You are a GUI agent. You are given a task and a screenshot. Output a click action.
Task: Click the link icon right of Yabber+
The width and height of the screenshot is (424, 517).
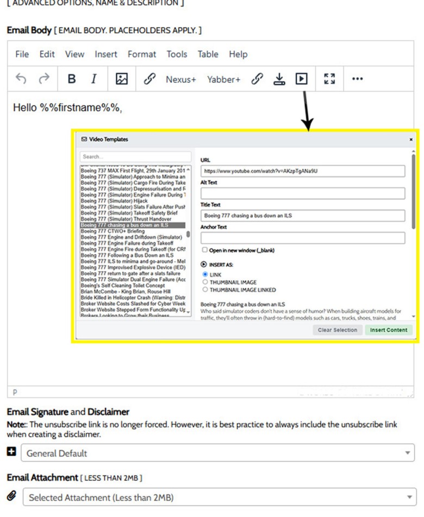257,79
